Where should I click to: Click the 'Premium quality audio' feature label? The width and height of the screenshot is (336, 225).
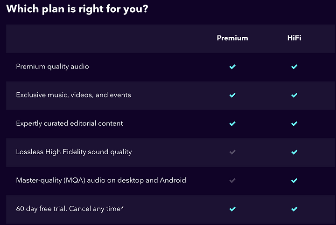click(x=52, y=67)
